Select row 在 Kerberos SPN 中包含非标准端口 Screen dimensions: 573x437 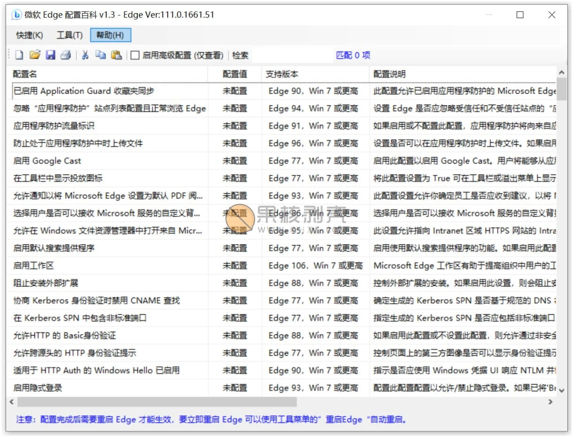point(281,318)
